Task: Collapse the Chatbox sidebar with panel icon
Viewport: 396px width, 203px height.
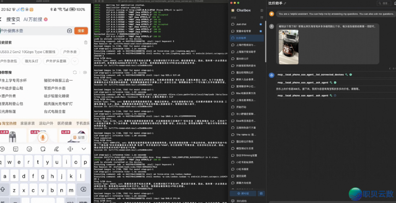Action: [x=262, y=10]
